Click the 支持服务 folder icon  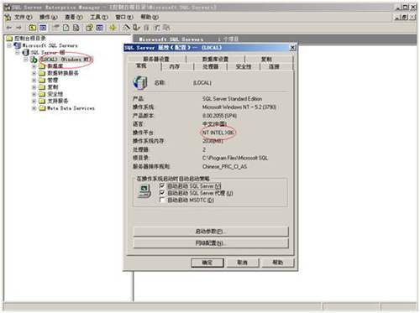pos(42,101)
